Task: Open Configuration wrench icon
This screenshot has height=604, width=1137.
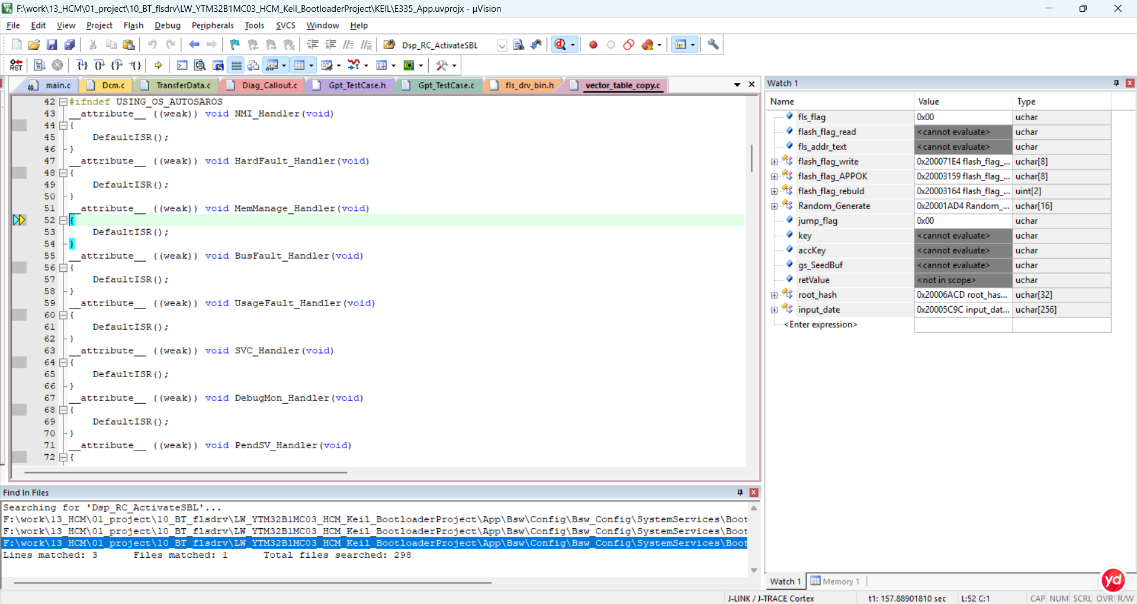Action: (714, 44)
